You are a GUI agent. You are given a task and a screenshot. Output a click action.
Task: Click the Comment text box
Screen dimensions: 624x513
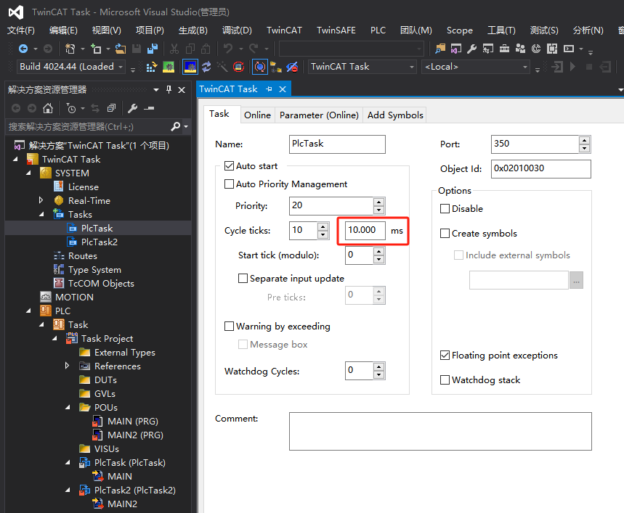pyautogui.click(x=440, y=431)
